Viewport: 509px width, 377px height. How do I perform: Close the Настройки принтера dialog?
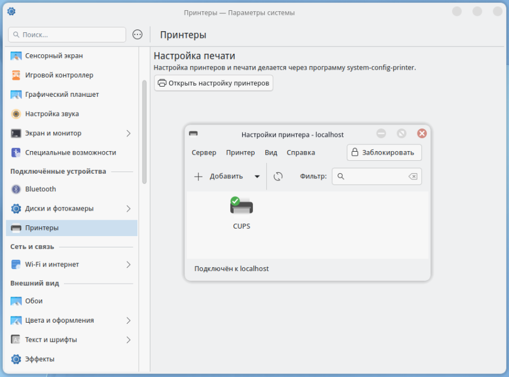point(422,133)
